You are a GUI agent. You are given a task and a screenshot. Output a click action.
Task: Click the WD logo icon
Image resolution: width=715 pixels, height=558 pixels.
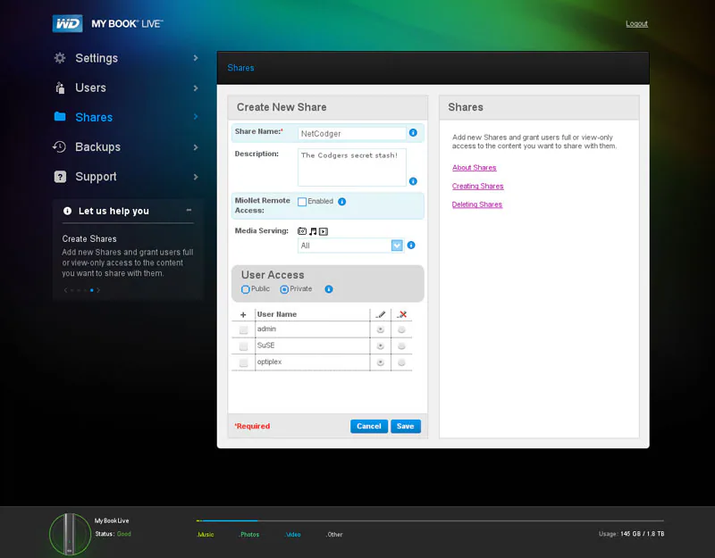[68, 23]
